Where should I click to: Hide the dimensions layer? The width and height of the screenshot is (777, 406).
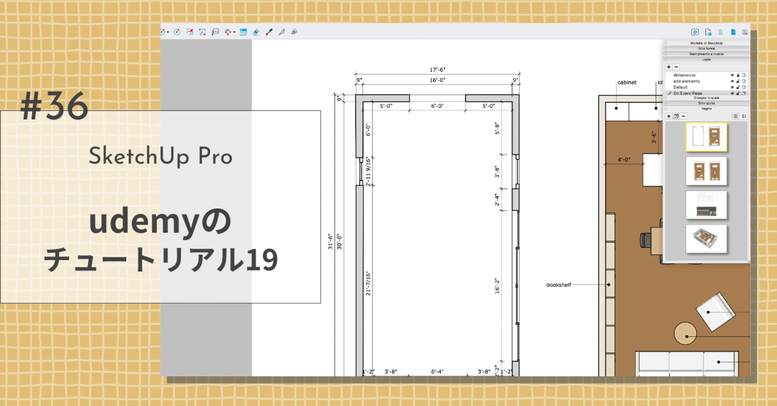[x=733, y=75]
